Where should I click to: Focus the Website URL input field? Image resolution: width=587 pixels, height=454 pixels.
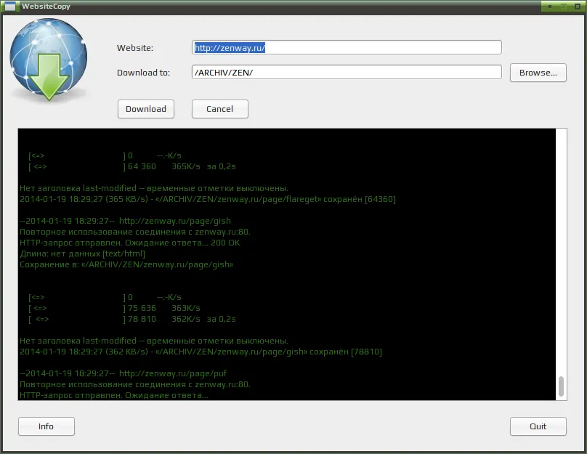click(x=347, y=47)
